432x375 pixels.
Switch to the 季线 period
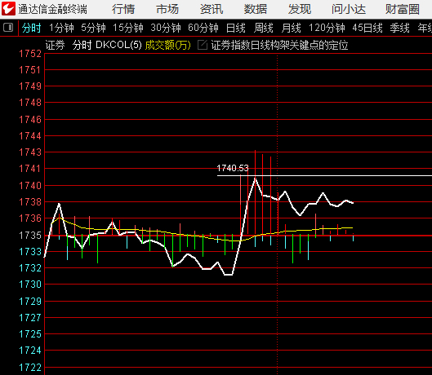click(x=399, y=28)
